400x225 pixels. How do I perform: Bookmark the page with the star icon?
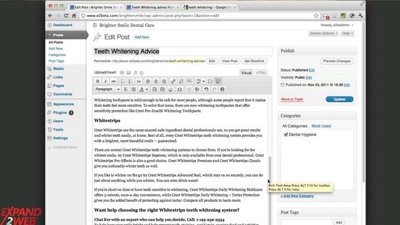316,16
